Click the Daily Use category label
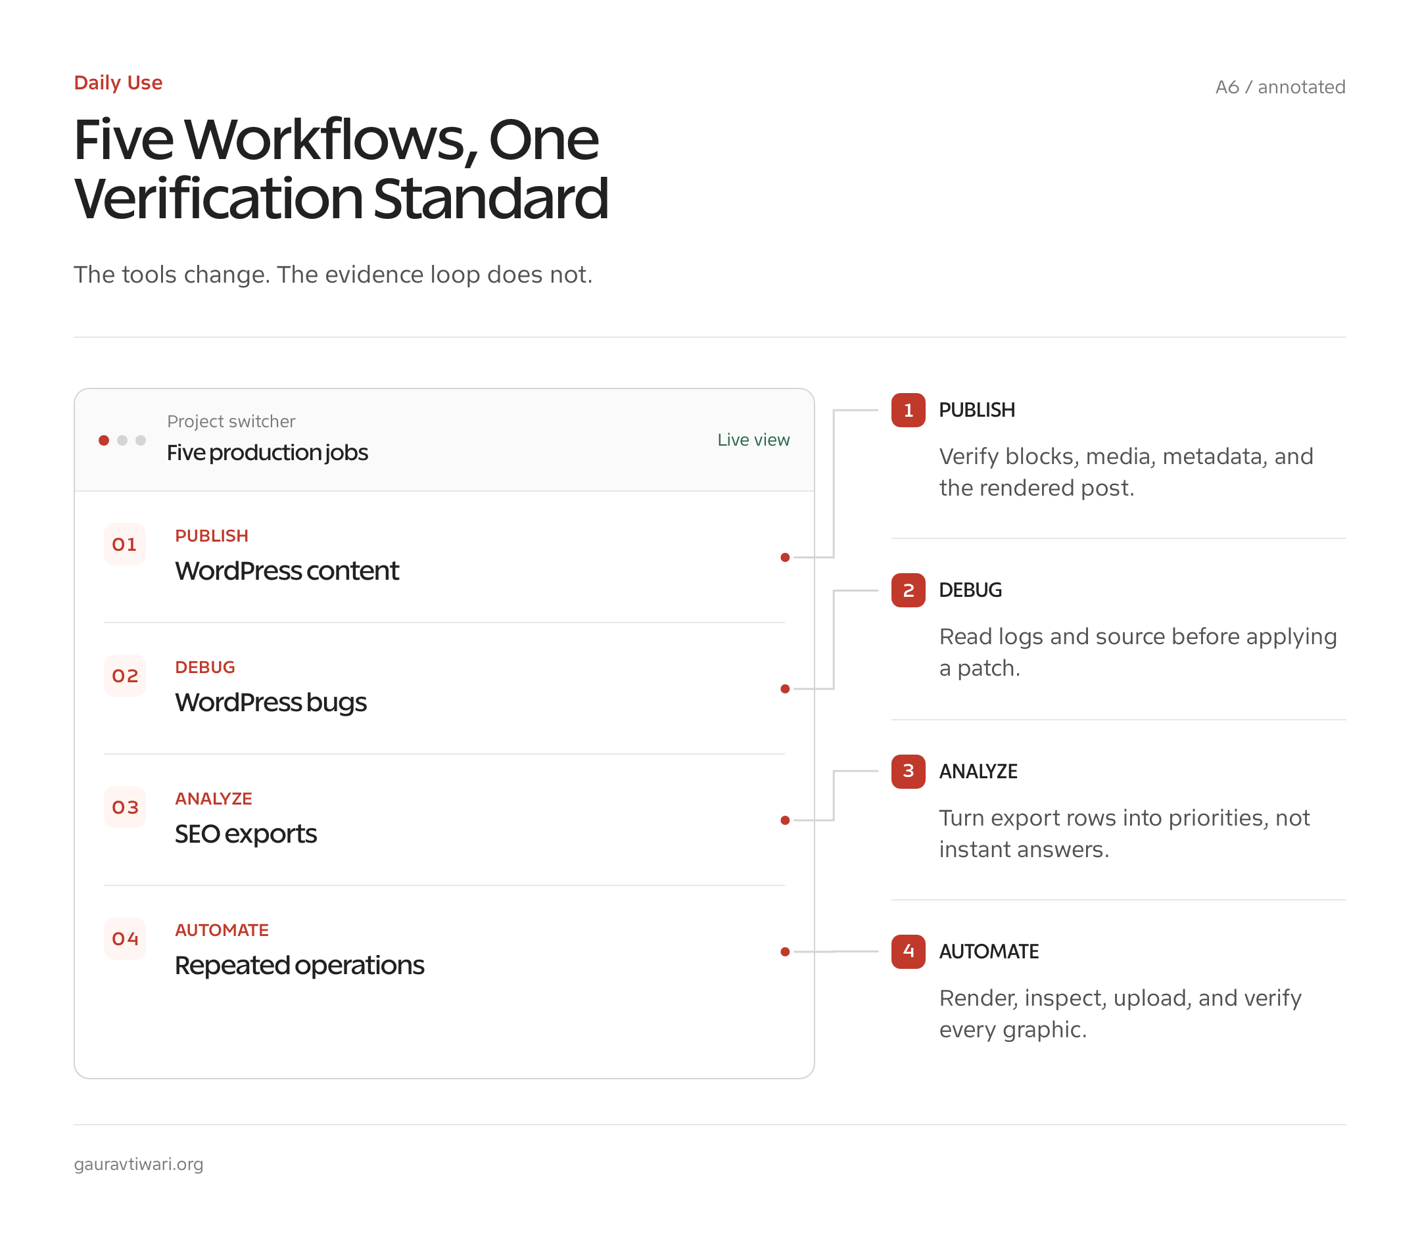Image resolution: width=1420 pixels, height=1241 pixels. tap(118, 83)
